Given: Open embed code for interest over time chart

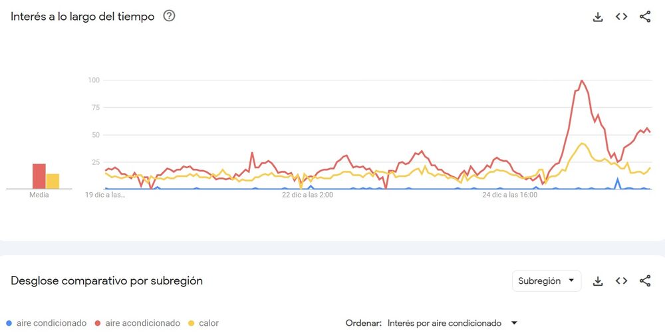Looking at the screenshot, I should (x=621, y=17).
